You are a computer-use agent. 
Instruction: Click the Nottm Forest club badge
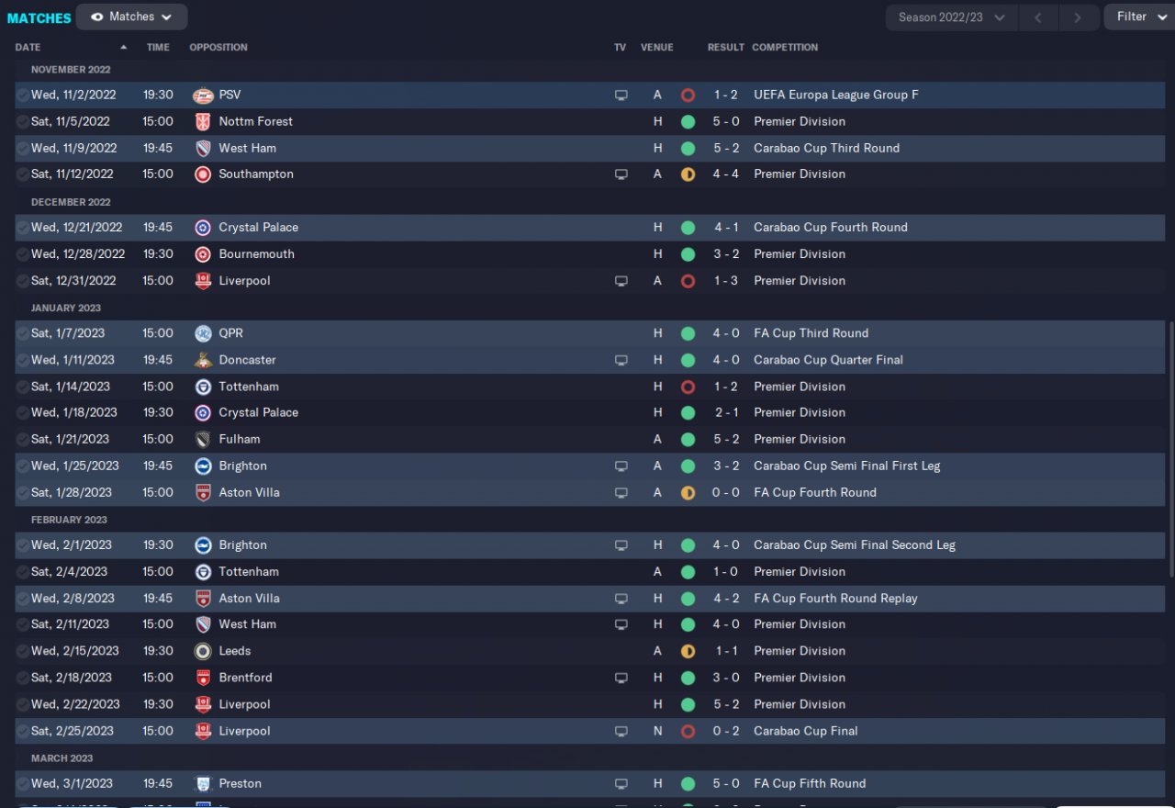click(203, 121)
